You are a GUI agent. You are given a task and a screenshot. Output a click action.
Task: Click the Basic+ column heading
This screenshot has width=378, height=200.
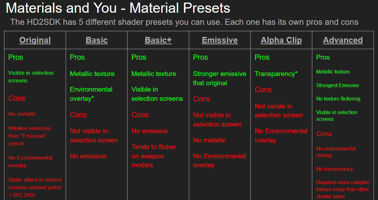coord(158,40)
